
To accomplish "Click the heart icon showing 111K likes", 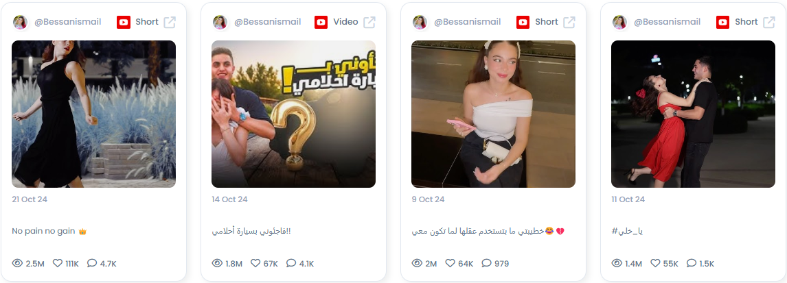I will point(58,263).
